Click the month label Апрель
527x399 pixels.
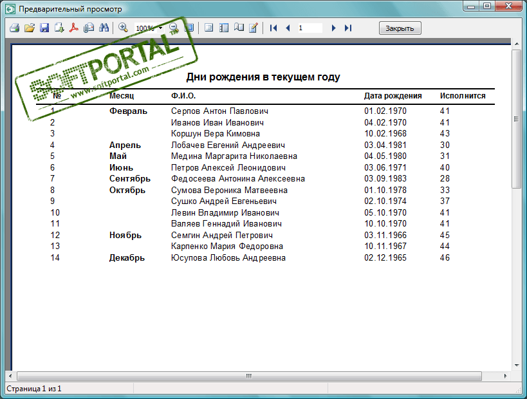pos(125,145)
